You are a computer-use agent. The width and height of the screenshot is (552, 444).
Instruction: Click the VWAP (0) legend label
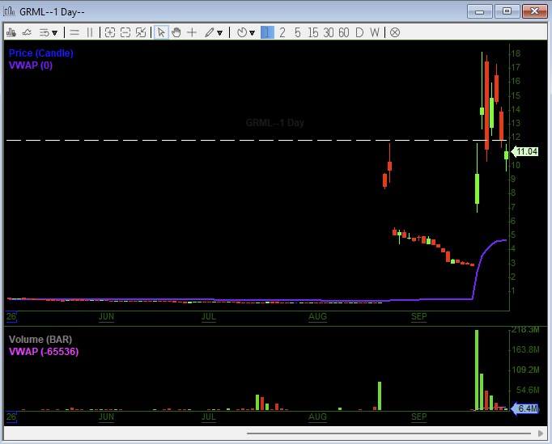coord(31,66)
